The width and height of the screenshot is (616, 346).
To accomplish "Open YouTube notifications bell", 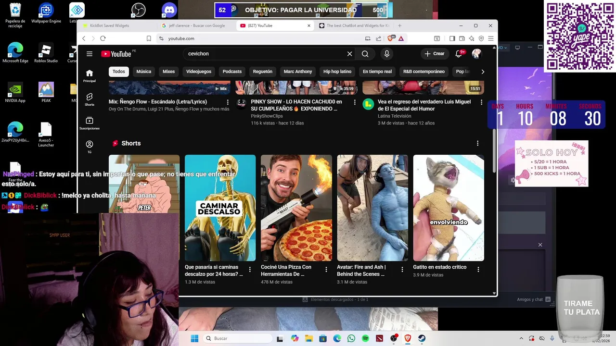I will pyautogui.click(x=459, y=54).
